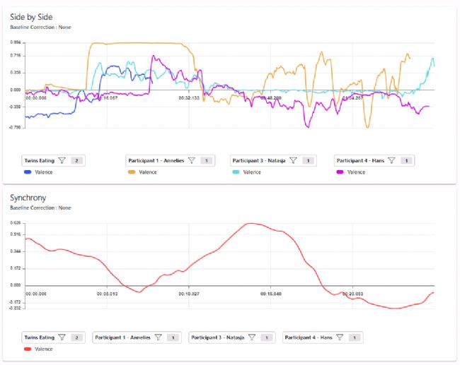
Task: Open the Annelies filter icon in Synchrony
Action: coord(157,337)
